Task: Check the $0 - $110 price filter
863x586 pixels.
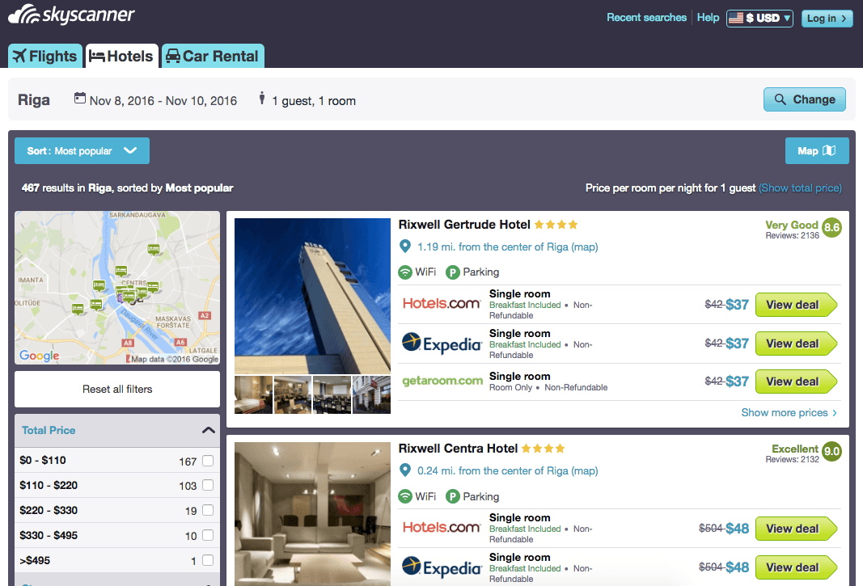Action: (x=208, y=461)
